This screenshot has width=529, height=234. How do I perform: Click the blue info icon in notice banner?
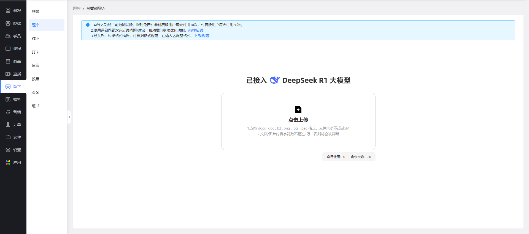88,25
